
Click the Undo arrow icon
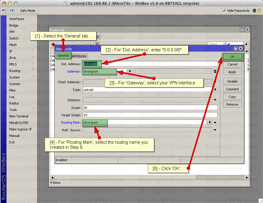click(x=4, y=10)
